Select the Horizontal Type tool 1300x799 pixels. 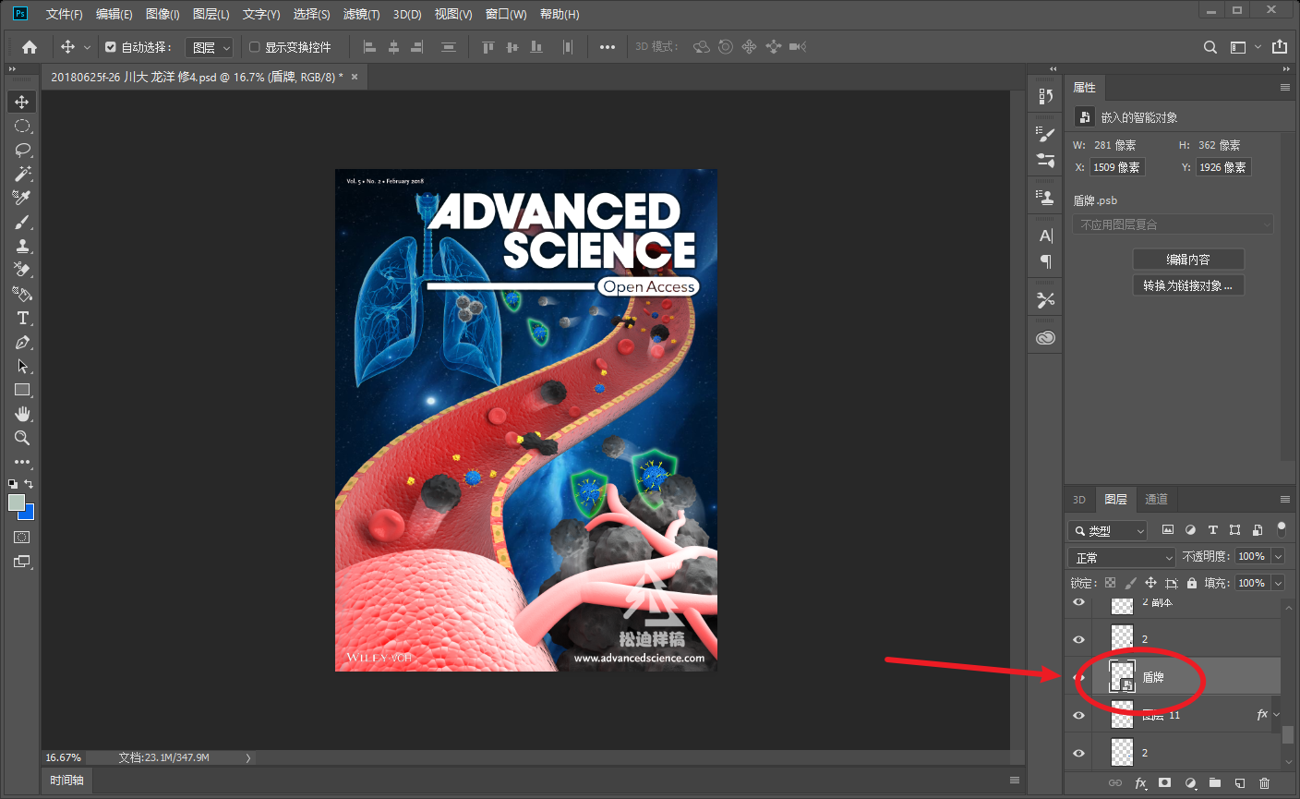(22, 318)
